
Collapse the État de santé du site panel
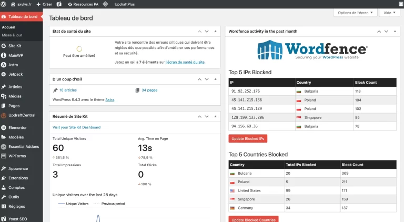(x=215, y=32)
